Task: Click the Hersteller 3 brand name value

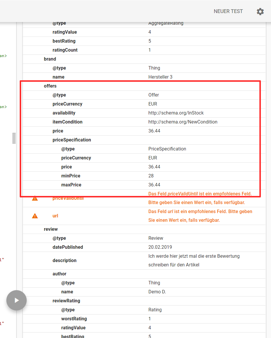Action: pos(160,77)
